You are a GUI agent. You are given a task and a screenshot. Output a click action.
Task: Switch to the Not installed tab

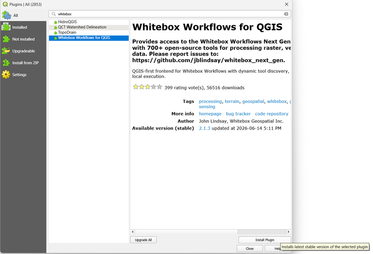click(x=23, y=39)
